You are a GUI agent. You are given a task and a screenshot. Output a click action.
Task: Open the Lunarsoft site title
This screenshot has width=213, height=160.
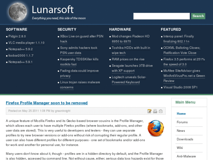pos(53,9)
